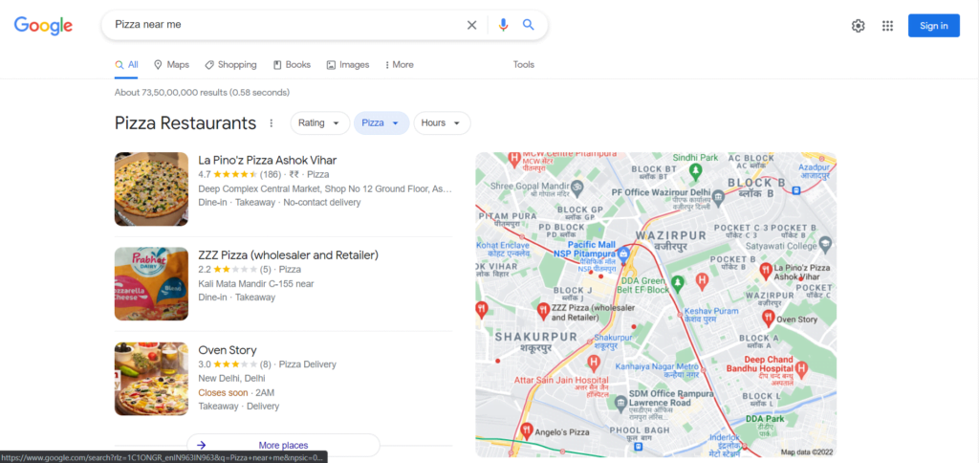
Task: Open Pizza Restaurants three-dot options
Action: [271, 123]
